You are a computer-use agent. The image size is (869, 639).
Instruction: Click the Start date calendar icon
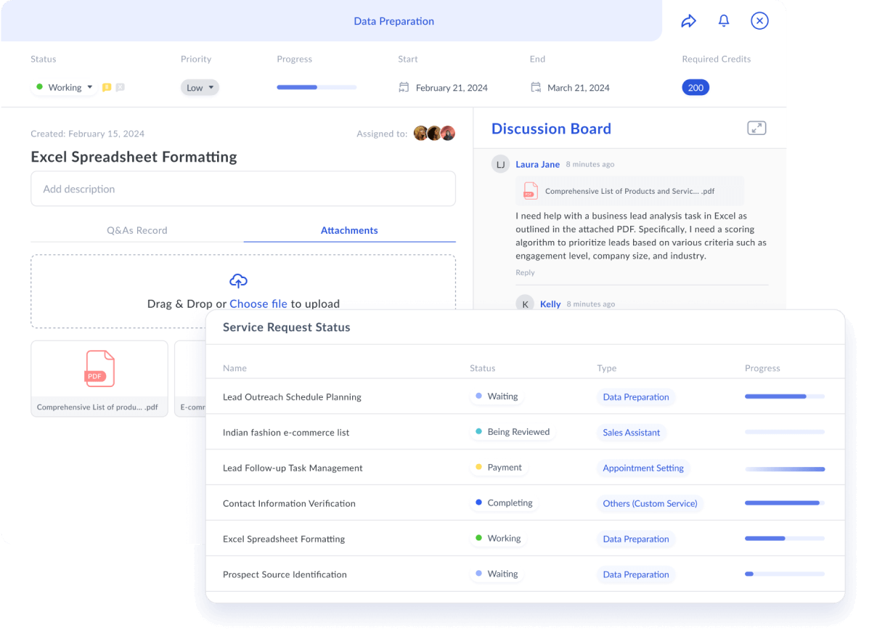click(x=404, y=88)
